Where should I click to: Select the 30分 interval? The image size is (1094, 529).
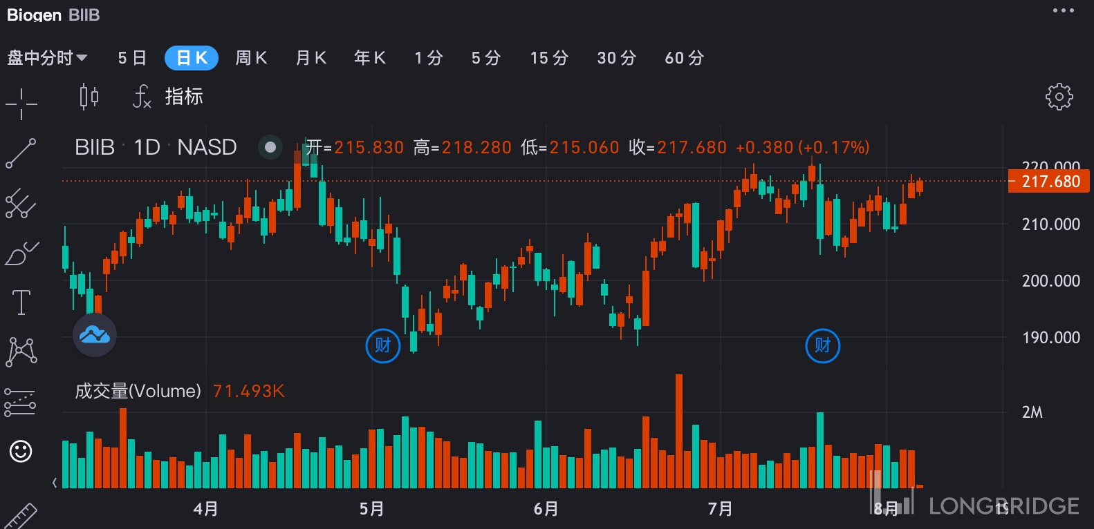(x=617, y=58)
